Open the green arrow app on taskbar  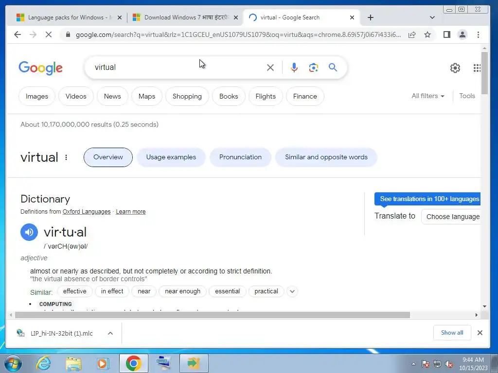[x=194, y=363]
